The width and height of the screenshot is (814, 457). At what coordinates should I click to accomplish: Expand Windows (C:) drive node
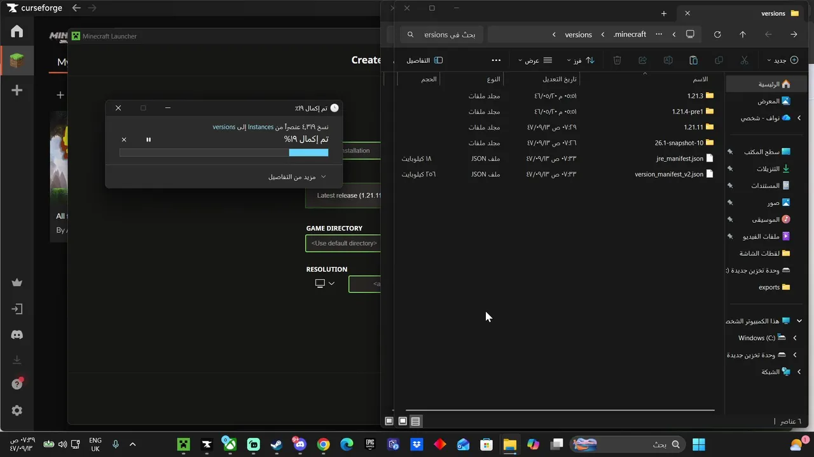click(794, 338)
